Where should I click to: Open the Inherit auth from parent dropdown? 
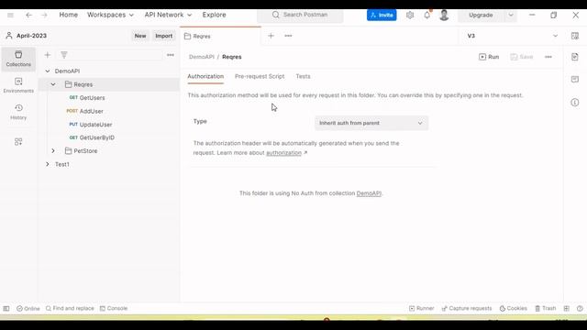tap(371, 123)
